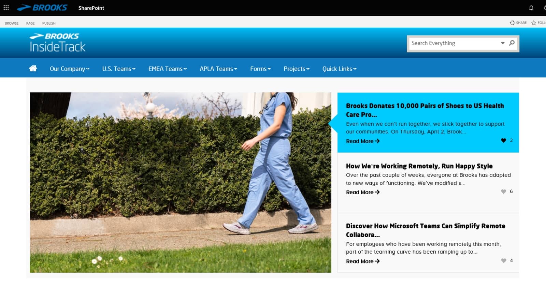Click the featured nurse walking photo

[x=181, y=182]
